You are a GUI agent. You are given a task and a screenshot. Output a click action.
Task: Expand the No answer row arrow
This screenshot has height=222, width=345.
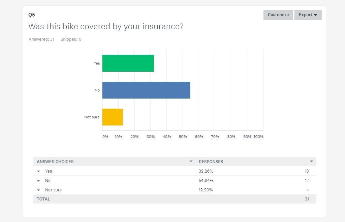pyautogui.click(x=38, y=181)
